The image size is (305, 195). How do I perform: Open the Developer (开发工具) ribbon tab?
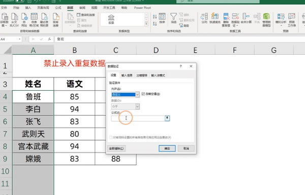(x=109, y=8)
